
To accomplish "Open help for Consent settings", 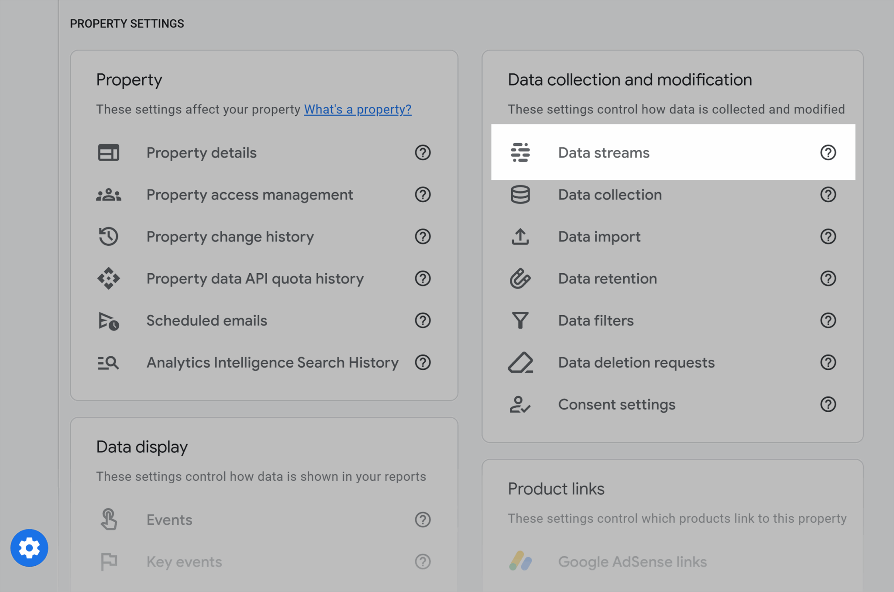I will point(828,404).
